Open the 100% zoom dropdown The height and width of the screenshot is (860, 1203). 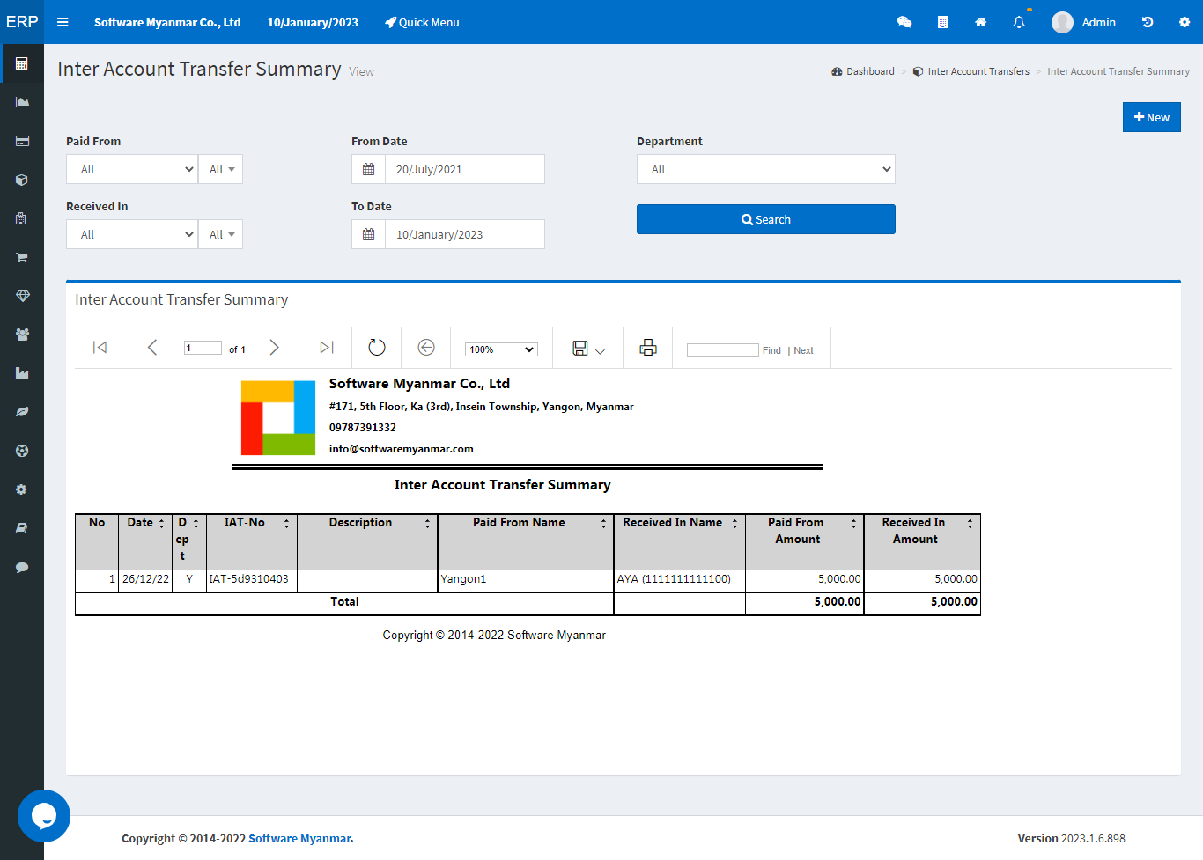[x=501, y=349]
